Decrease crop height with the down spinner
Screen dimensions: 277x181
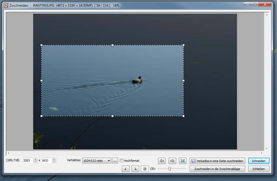(54, 162)
